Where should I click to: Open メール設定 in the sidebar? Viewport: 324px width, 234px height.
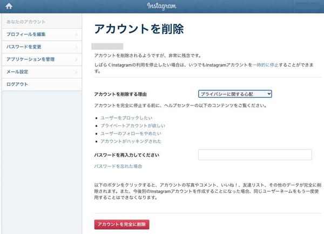coord(42,72)
